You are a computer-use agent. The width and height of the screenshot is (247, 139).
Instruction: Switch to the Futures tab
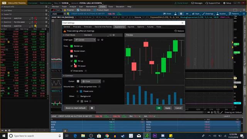(x=150, y=27)
